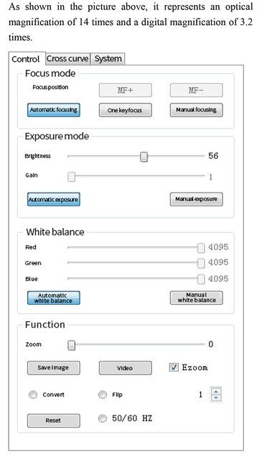277x460 pixels.
Task: Trigger One key focus
Action: (126, 110)
